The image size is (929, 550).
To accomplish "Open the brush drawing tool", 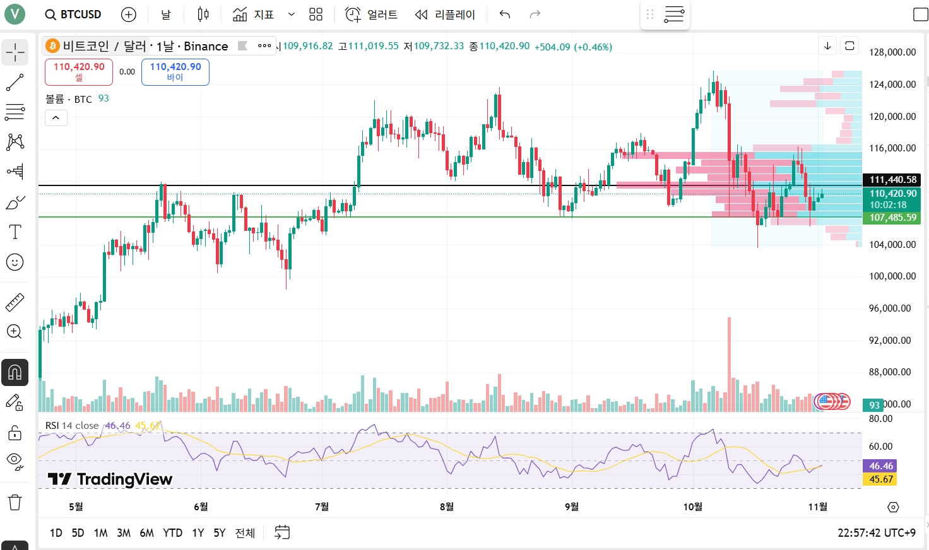I will point(15,202).
